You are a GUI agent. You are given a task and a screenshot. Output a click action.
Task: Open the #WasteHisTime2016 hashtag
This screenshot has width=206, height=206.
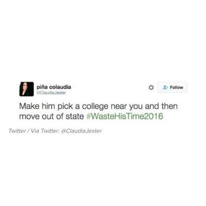pos(125,116)
